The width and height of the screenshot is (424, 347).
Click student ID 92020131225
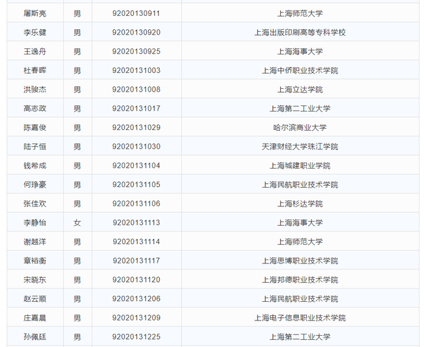(136, 337)
